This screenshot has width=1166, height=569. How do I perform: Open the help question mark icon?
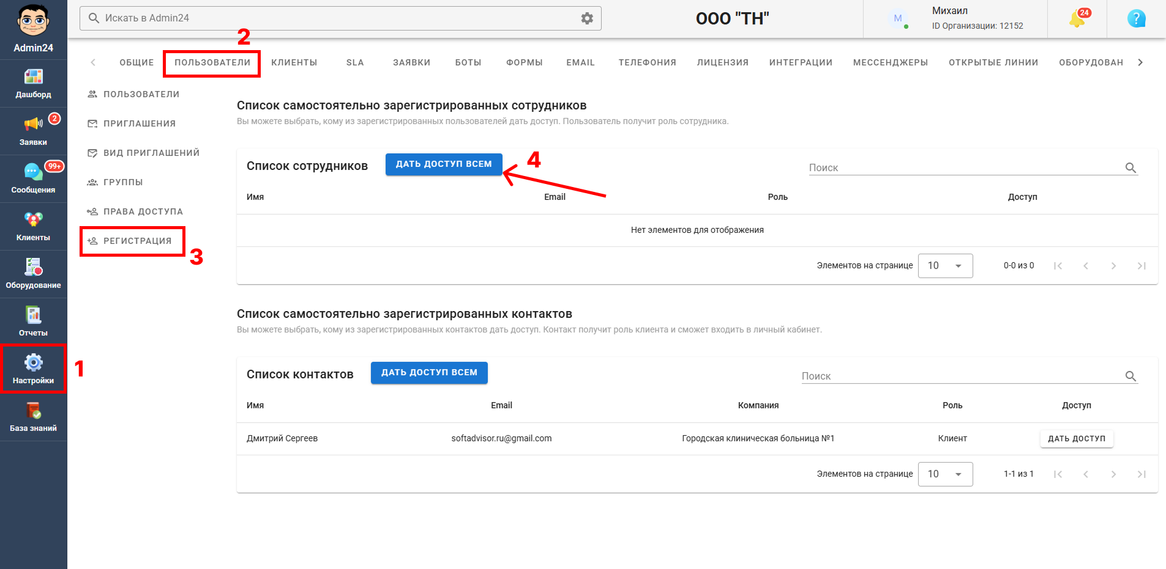click(x=1136, y=19)
